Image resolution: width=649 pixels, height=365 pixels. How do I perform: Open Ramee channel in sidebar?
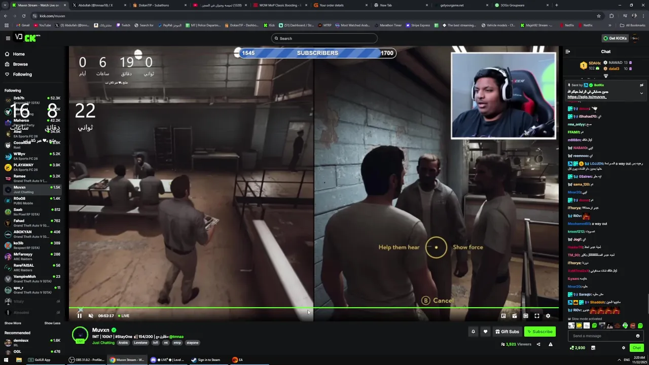point(32,178)
